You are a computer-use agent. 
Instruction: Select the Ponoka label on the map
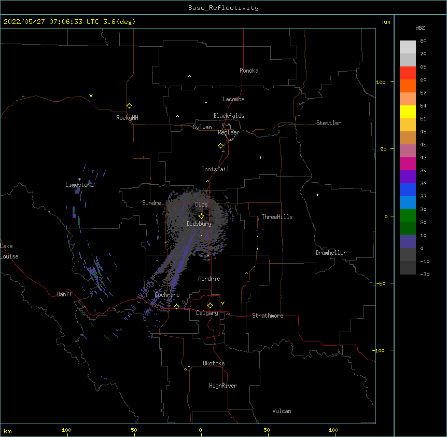[249, 71]
